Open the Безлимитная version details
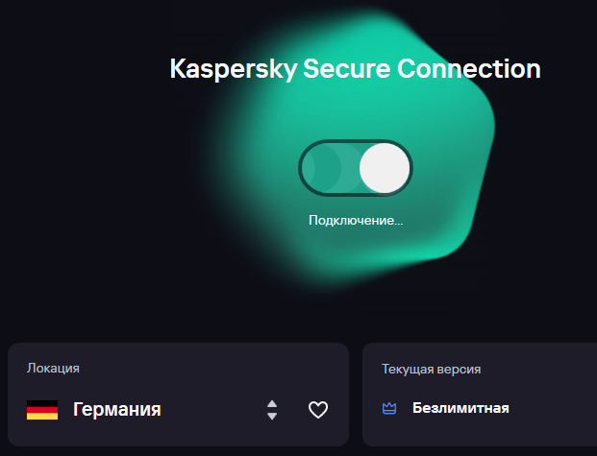The image size is (597, 456). [460, 409]
